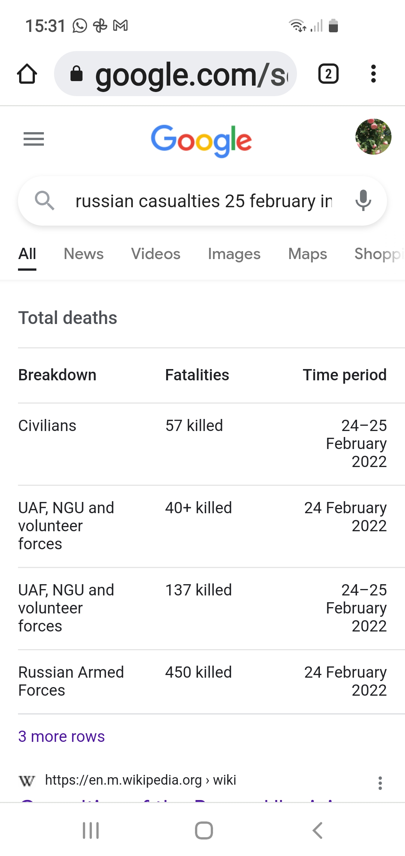This screenshot has width=405, height=856.
Task: Switch to the News tab
Action: [84, 254]
